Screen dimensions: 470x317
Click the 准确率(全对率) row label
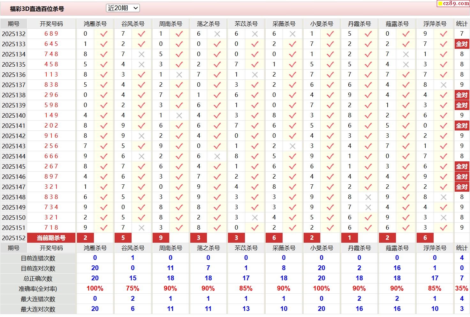(x=38, y=289)
